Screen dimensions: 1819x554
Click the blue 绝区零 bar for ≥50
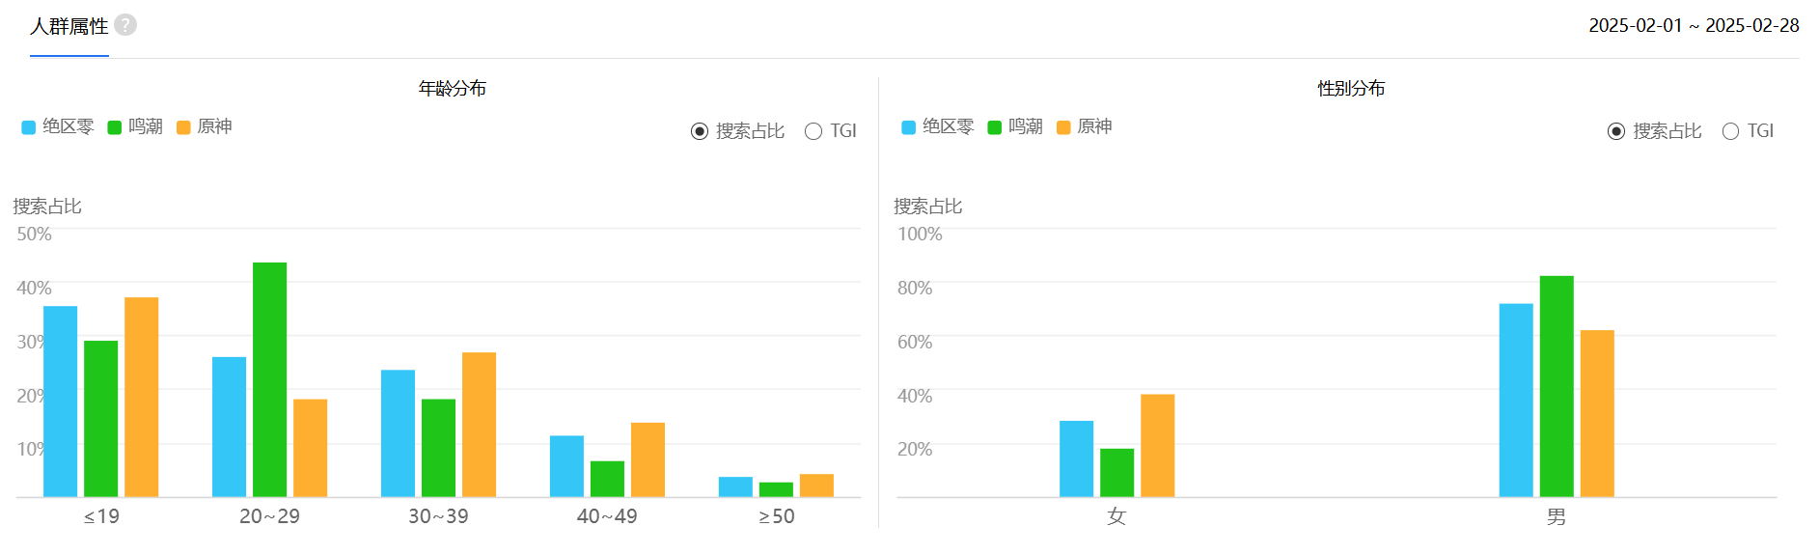coord(735,486)
